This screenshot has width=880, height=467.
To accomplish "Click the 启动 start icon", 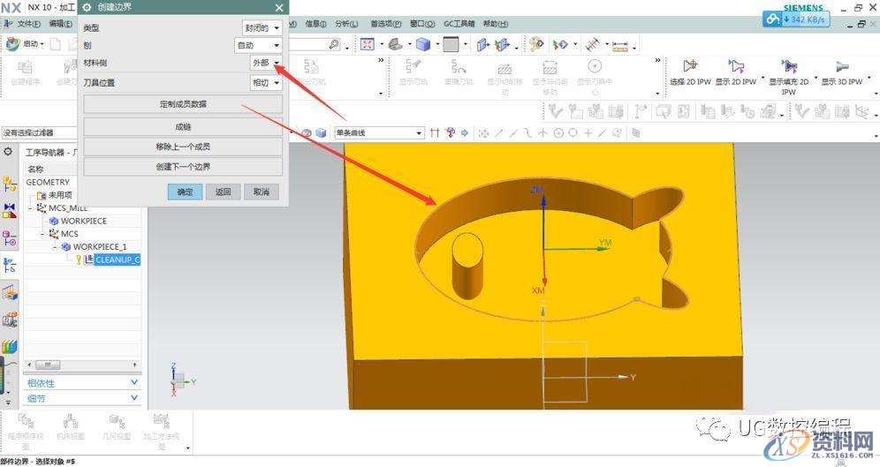I will click(12, 43).
